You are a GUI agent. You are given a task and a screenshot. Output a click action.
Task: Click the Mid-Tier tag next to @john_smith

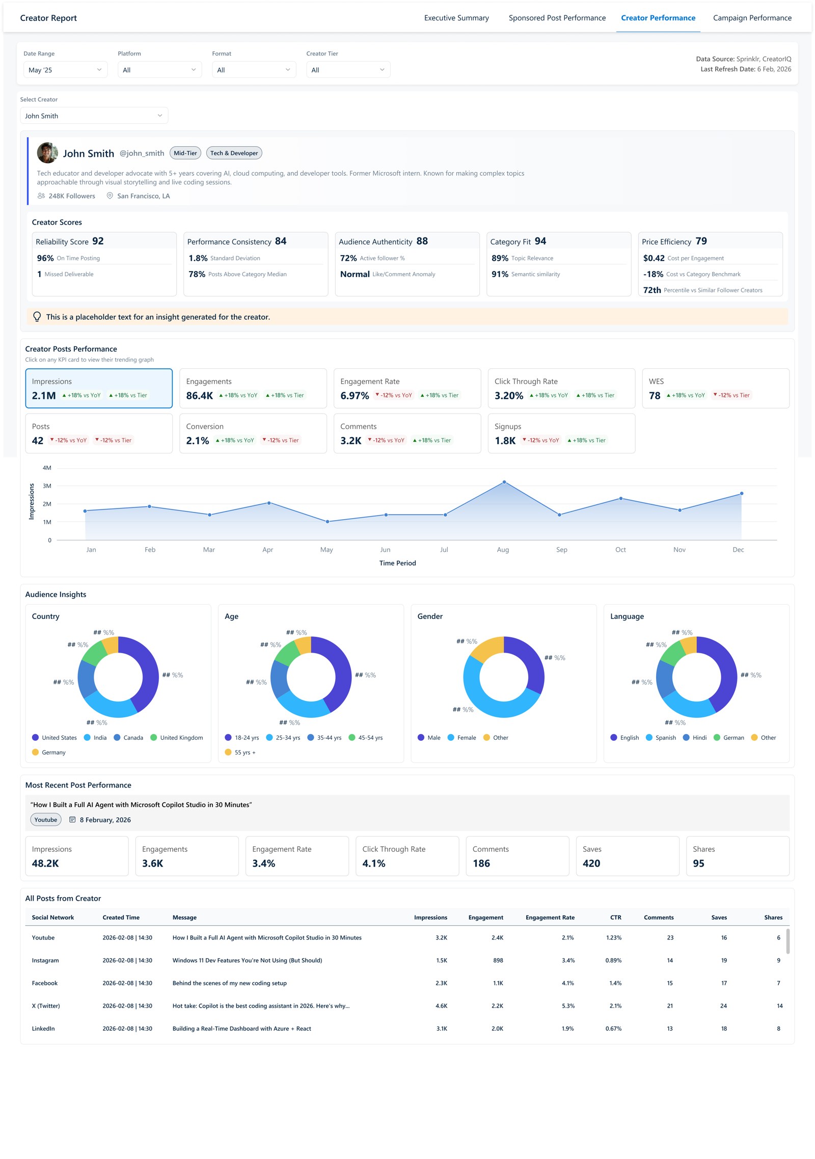(185, 153)
